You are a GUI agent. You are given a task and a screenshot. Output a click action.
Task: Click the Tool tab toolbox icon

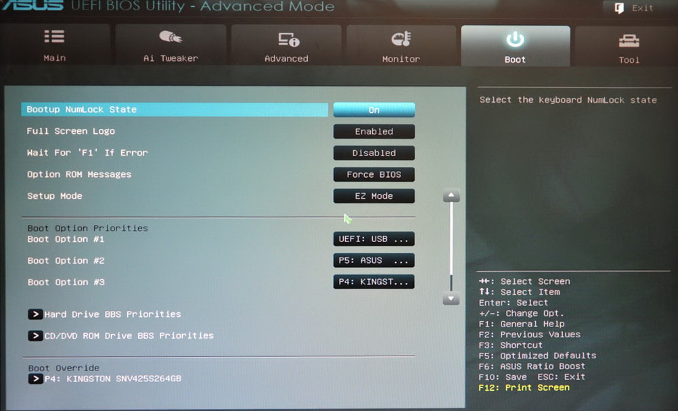629,41
